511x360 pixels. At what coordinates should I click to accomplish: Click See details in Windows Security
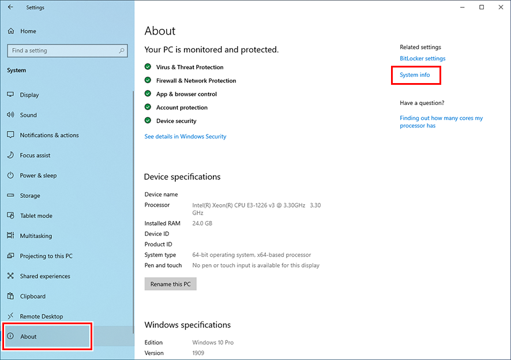(x=185, y=137)
